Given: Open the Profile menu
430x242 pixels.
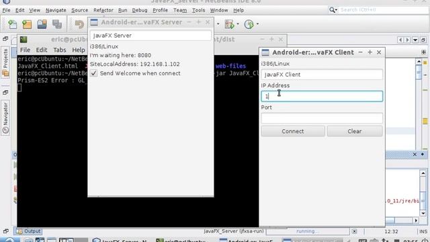Looking at the screenshot, I should coord(160,10).
